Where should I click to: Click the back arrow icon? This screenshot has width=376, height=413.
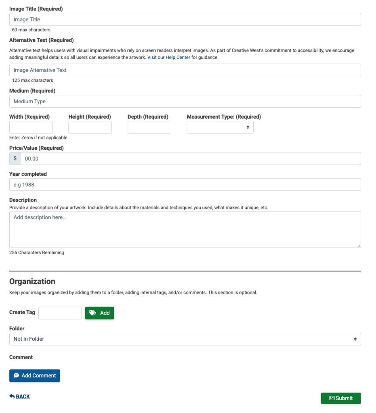tap(12, 396)
